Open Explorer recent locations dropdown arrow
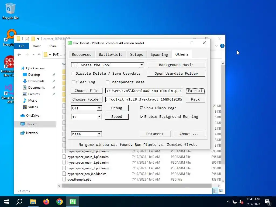Image resolution: width=276 pixels, height=207 pixels. click(33, 55)
